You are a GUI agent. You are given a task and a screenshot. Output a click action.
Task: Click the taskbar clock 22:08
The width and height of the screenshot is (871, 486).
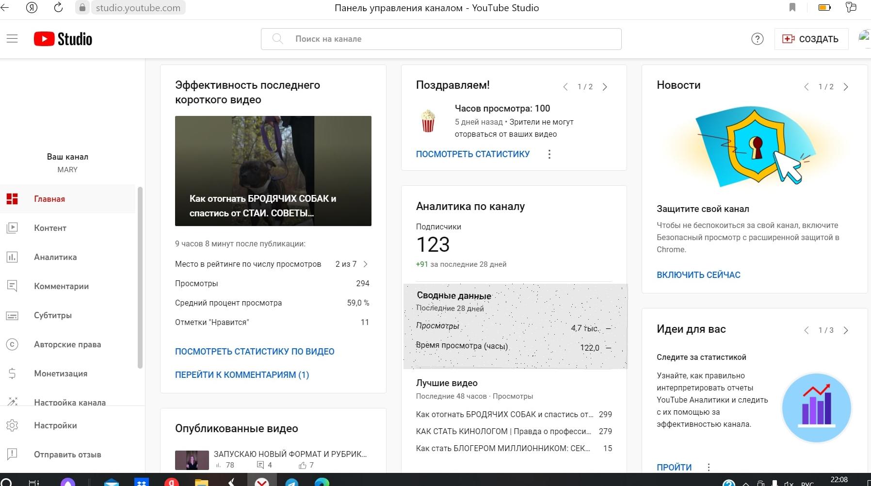click(839, 480)
